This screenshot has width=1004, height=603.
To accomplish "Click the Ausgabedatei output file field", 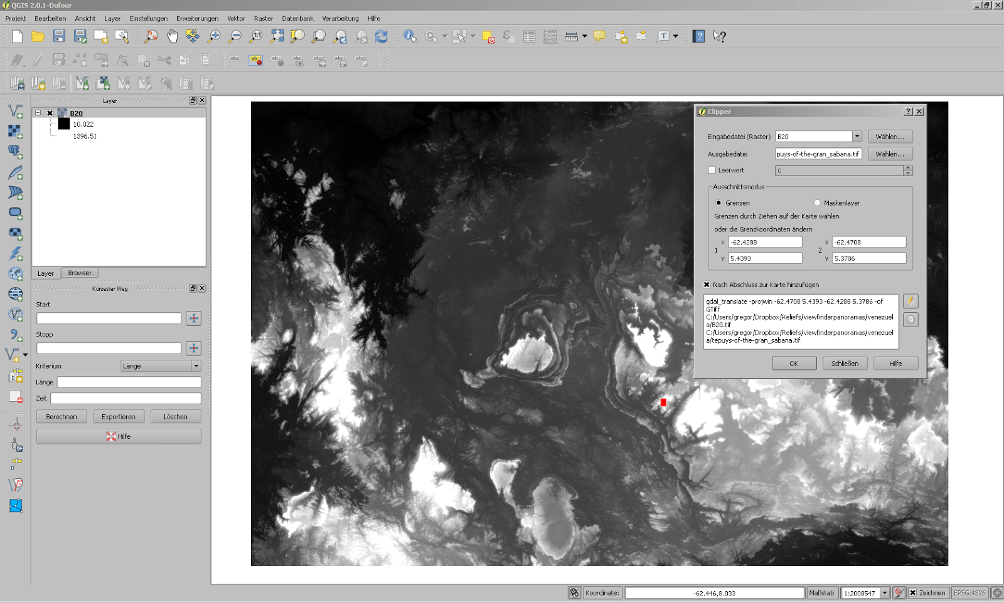I will click(818, 154).
